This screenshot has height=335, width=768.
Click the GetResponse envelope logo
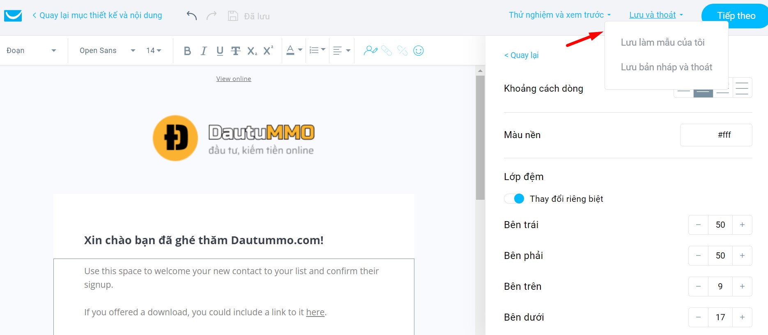click(x=13, y=16)
